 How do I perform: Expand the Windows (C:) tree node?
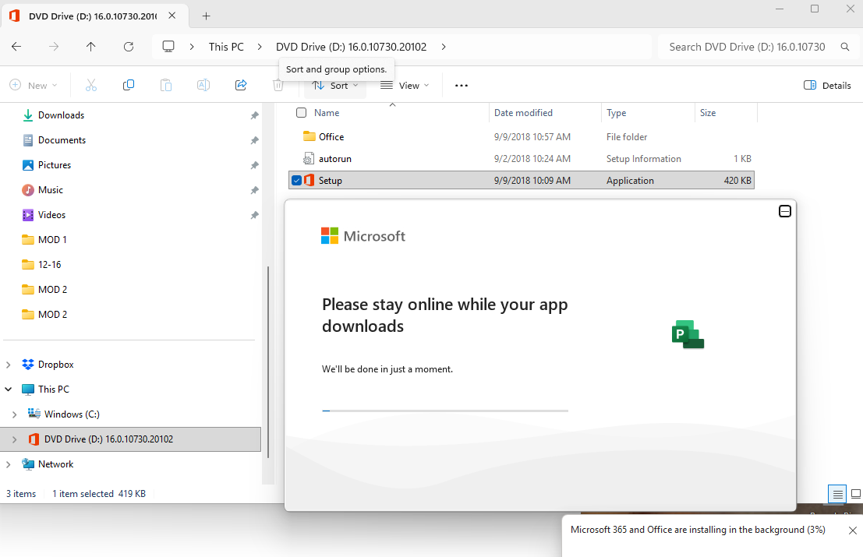click(14, 414)
